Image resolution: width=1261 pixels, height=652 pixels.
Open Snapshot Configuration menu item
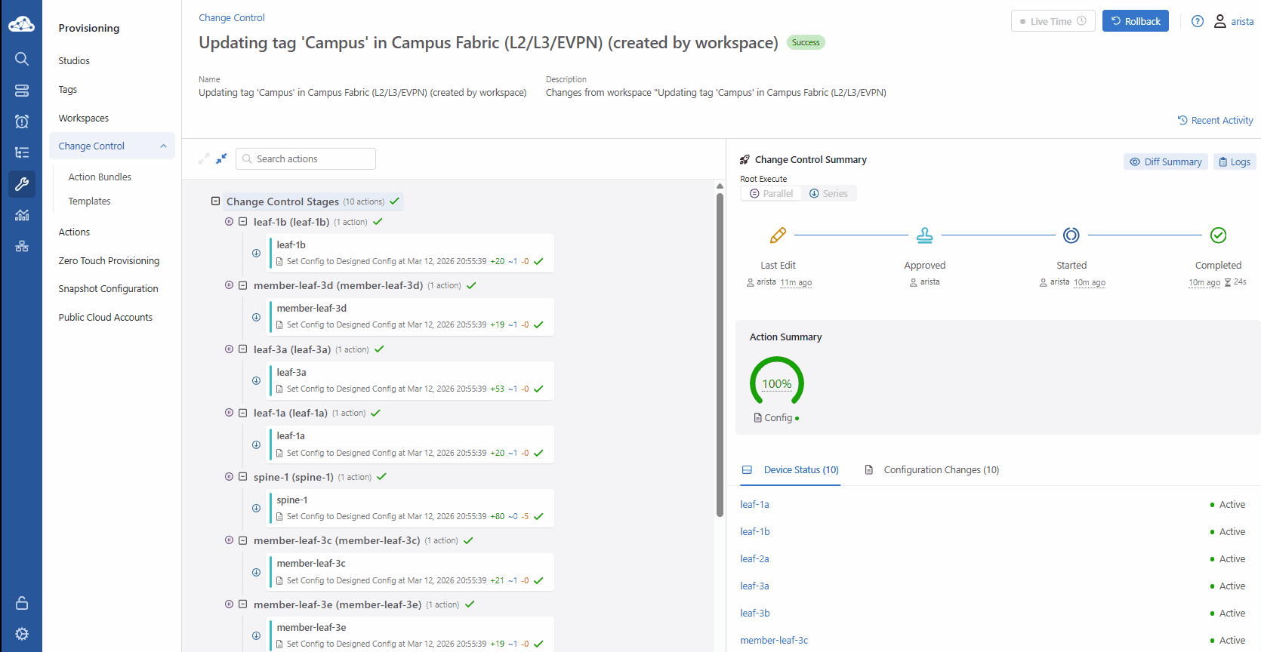tap(108, 288)
